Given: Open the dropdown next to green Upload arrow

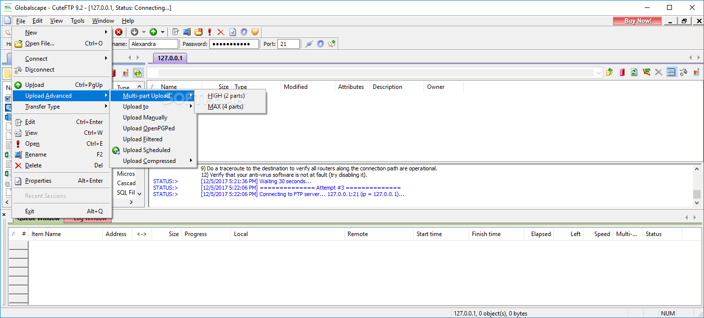Looking at the screenshot, I should (162, 32).
